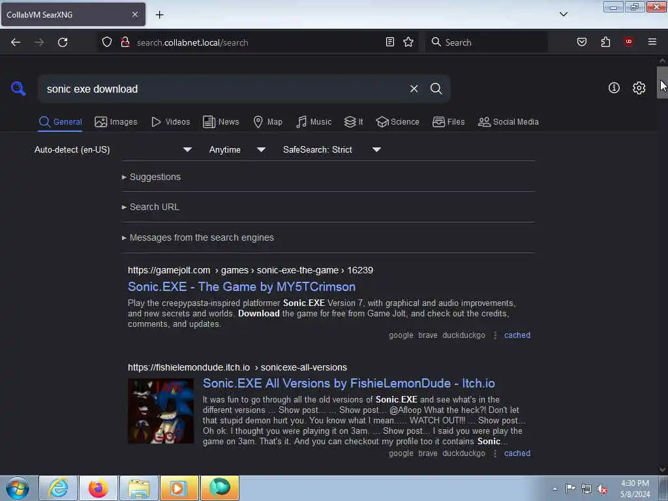This screenshot has height=501, width=668.
Task: Click the network tray icon
Action: pyautogui.click(x=586, y=489)
